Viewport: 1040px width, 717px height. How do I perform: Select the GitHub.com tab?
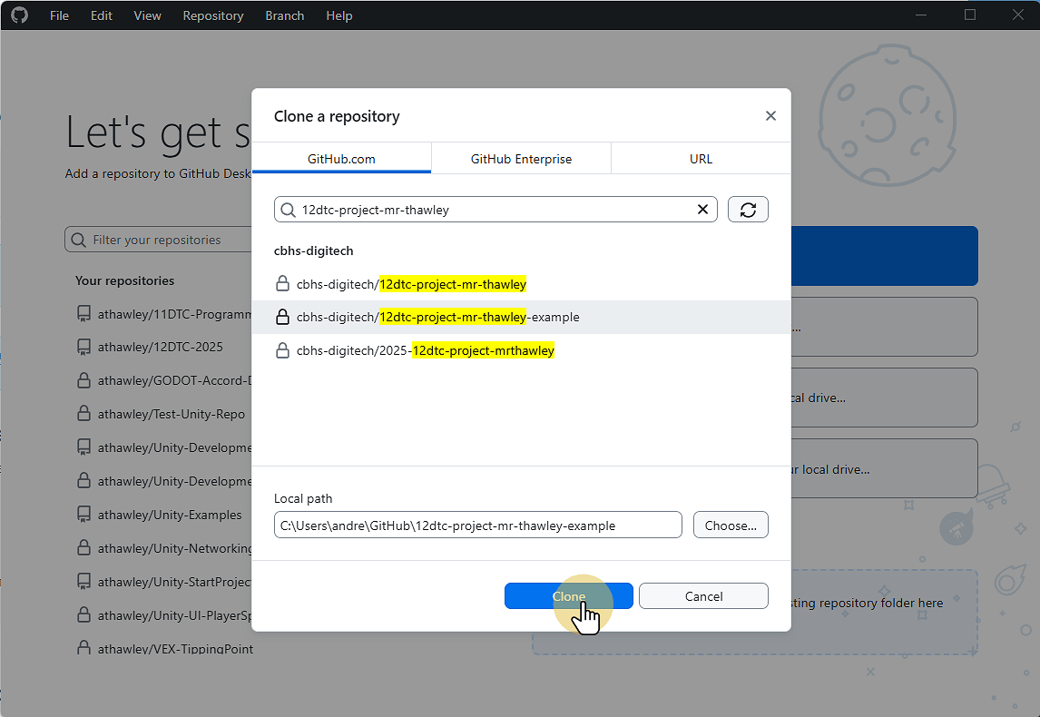341,159
